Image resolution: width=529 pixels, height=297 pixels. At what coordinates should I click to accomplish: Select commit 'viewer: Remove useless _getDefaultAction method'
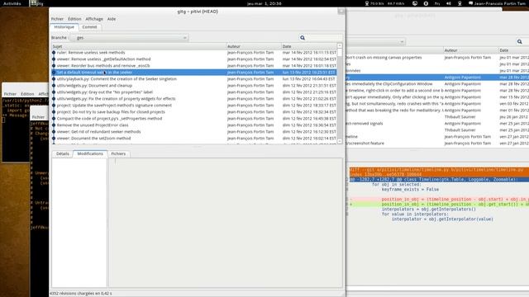click(194, 59)
